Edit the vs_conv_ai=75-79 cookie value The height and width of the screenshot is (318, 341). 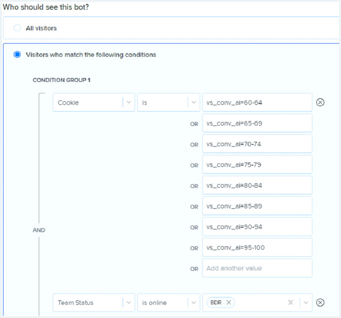(x=257, y=165)
